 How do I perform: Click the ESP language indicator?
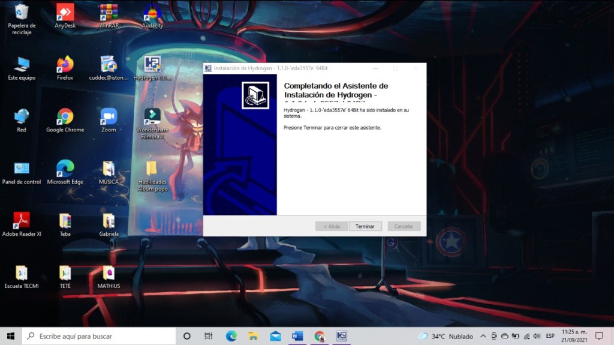[550, 336]
